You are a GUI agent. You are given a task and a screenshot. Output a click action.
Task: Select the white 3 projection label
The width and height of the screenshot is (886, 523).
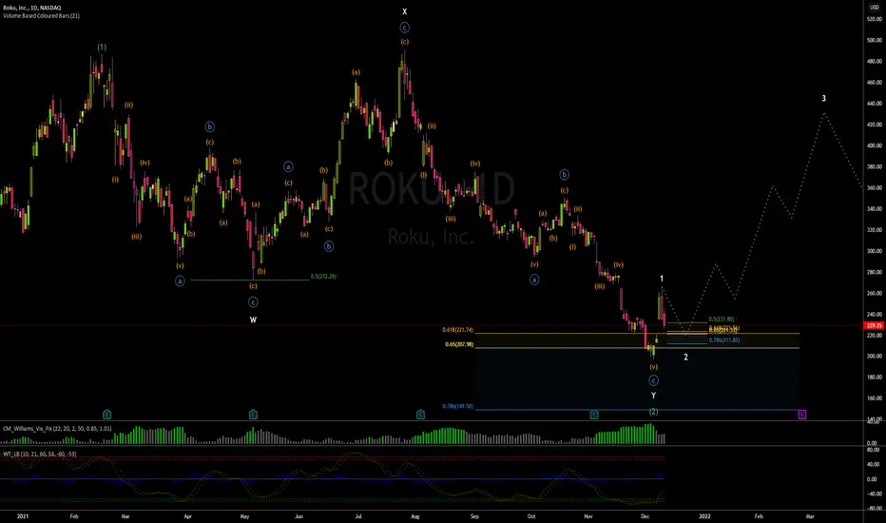click(x=824, y=98)
